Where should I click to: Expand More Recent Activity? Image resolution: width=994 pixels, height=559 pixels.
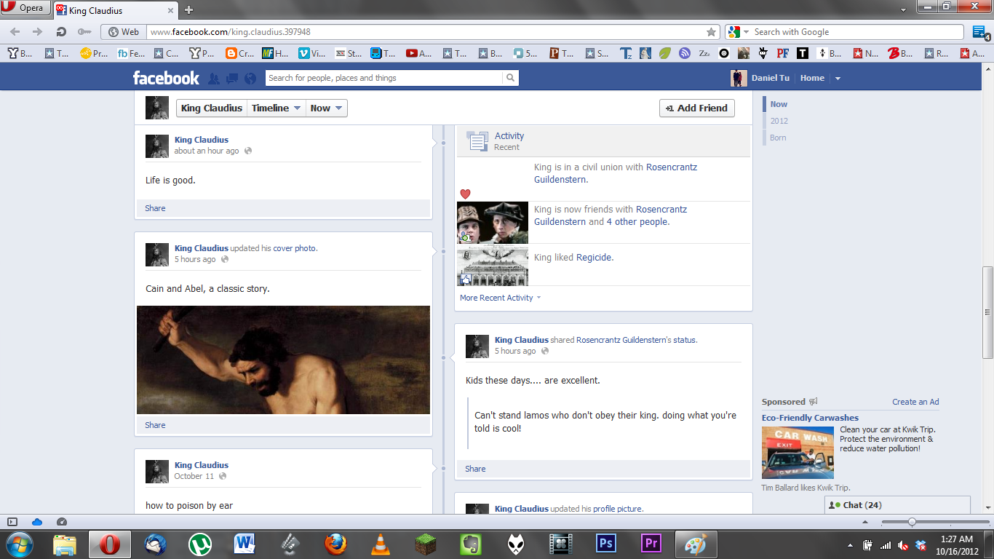pos(500,298)
